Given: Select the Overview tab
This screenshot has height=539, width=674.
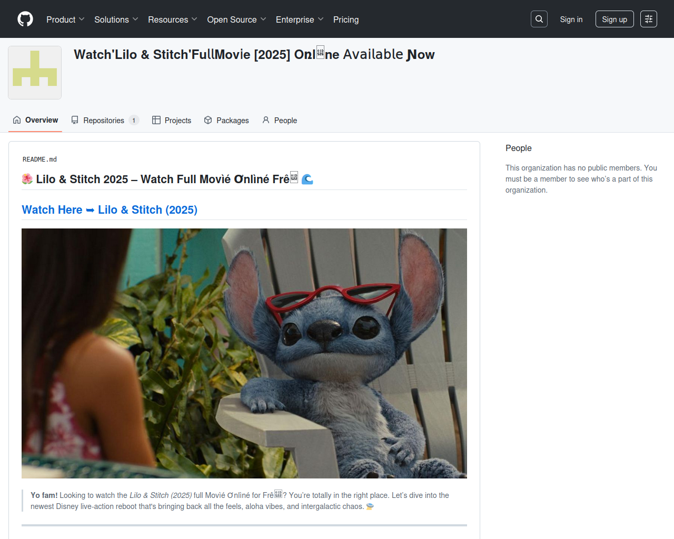Looking at the screenshot, I should coord(42,120).
